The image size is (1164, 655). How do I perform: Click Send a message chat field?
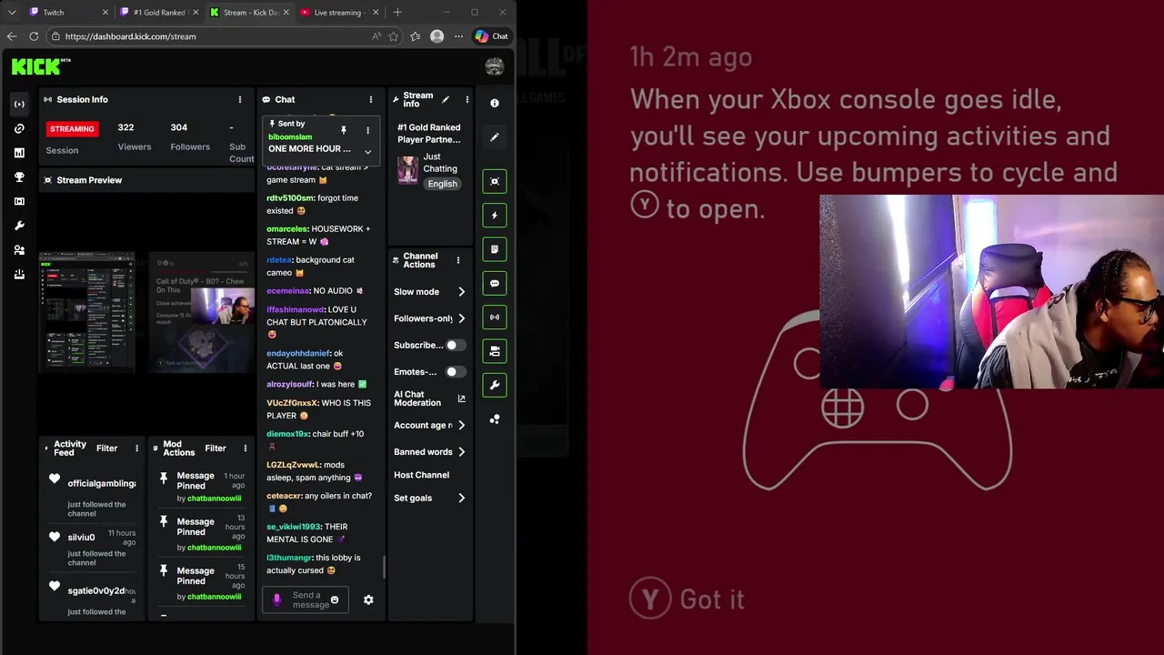[x=306, y=600]
